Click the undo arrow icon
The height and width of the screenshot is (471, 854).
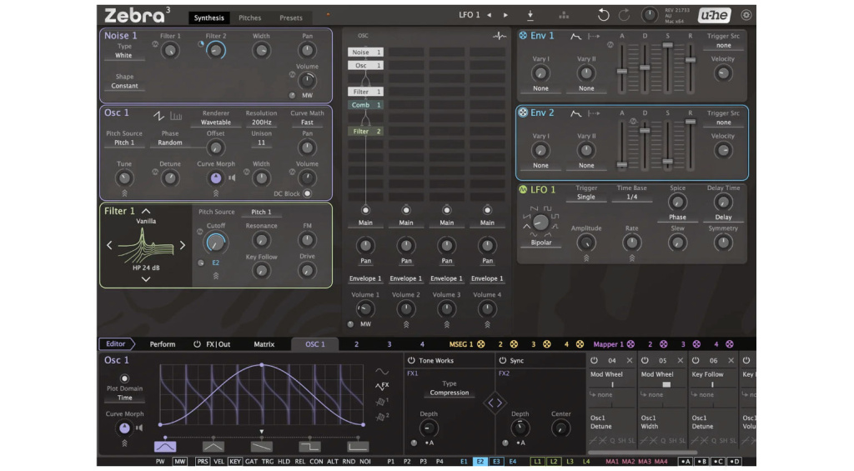coord(603,15)
